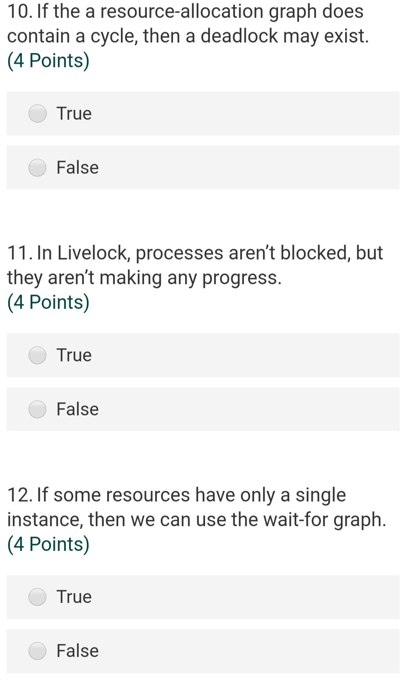Select False for question 10
The width and height of the screenshot is (414, 681).
37,168
